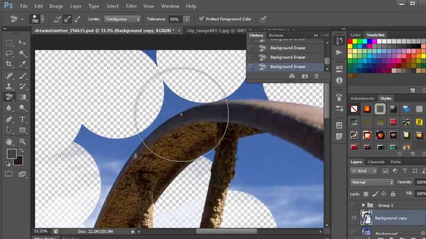Activate the Zoom tool in the toolbox
Image resolution: width=426 pixels, height=239 pixels.
(22, 142)
